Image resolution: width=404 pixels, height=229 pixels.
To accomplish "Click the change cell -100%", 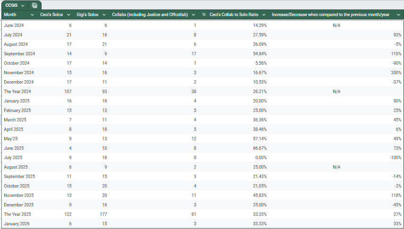I will coord(395,158).
